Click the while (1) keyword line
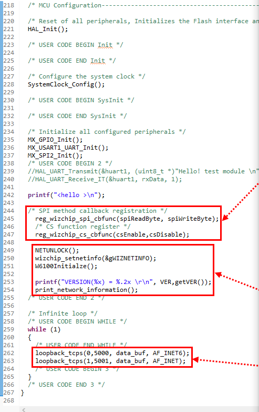Screen dimensions: 259x412 click(x=44, y=329)
